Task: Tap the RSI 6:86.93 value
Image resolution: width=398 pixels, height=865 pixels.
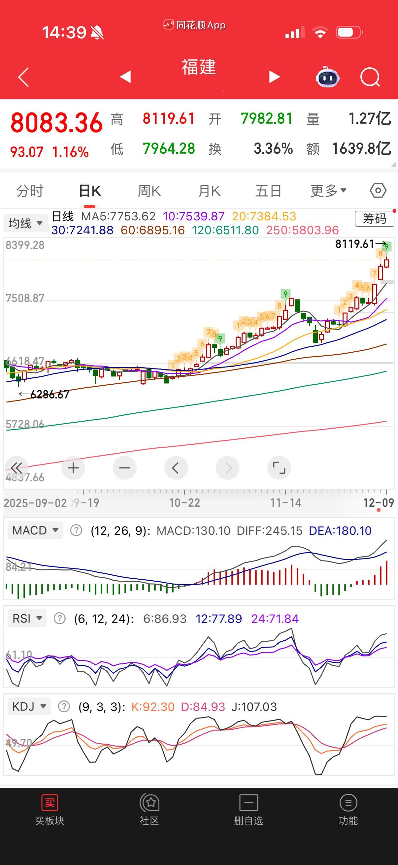Action: click(165, 619)
